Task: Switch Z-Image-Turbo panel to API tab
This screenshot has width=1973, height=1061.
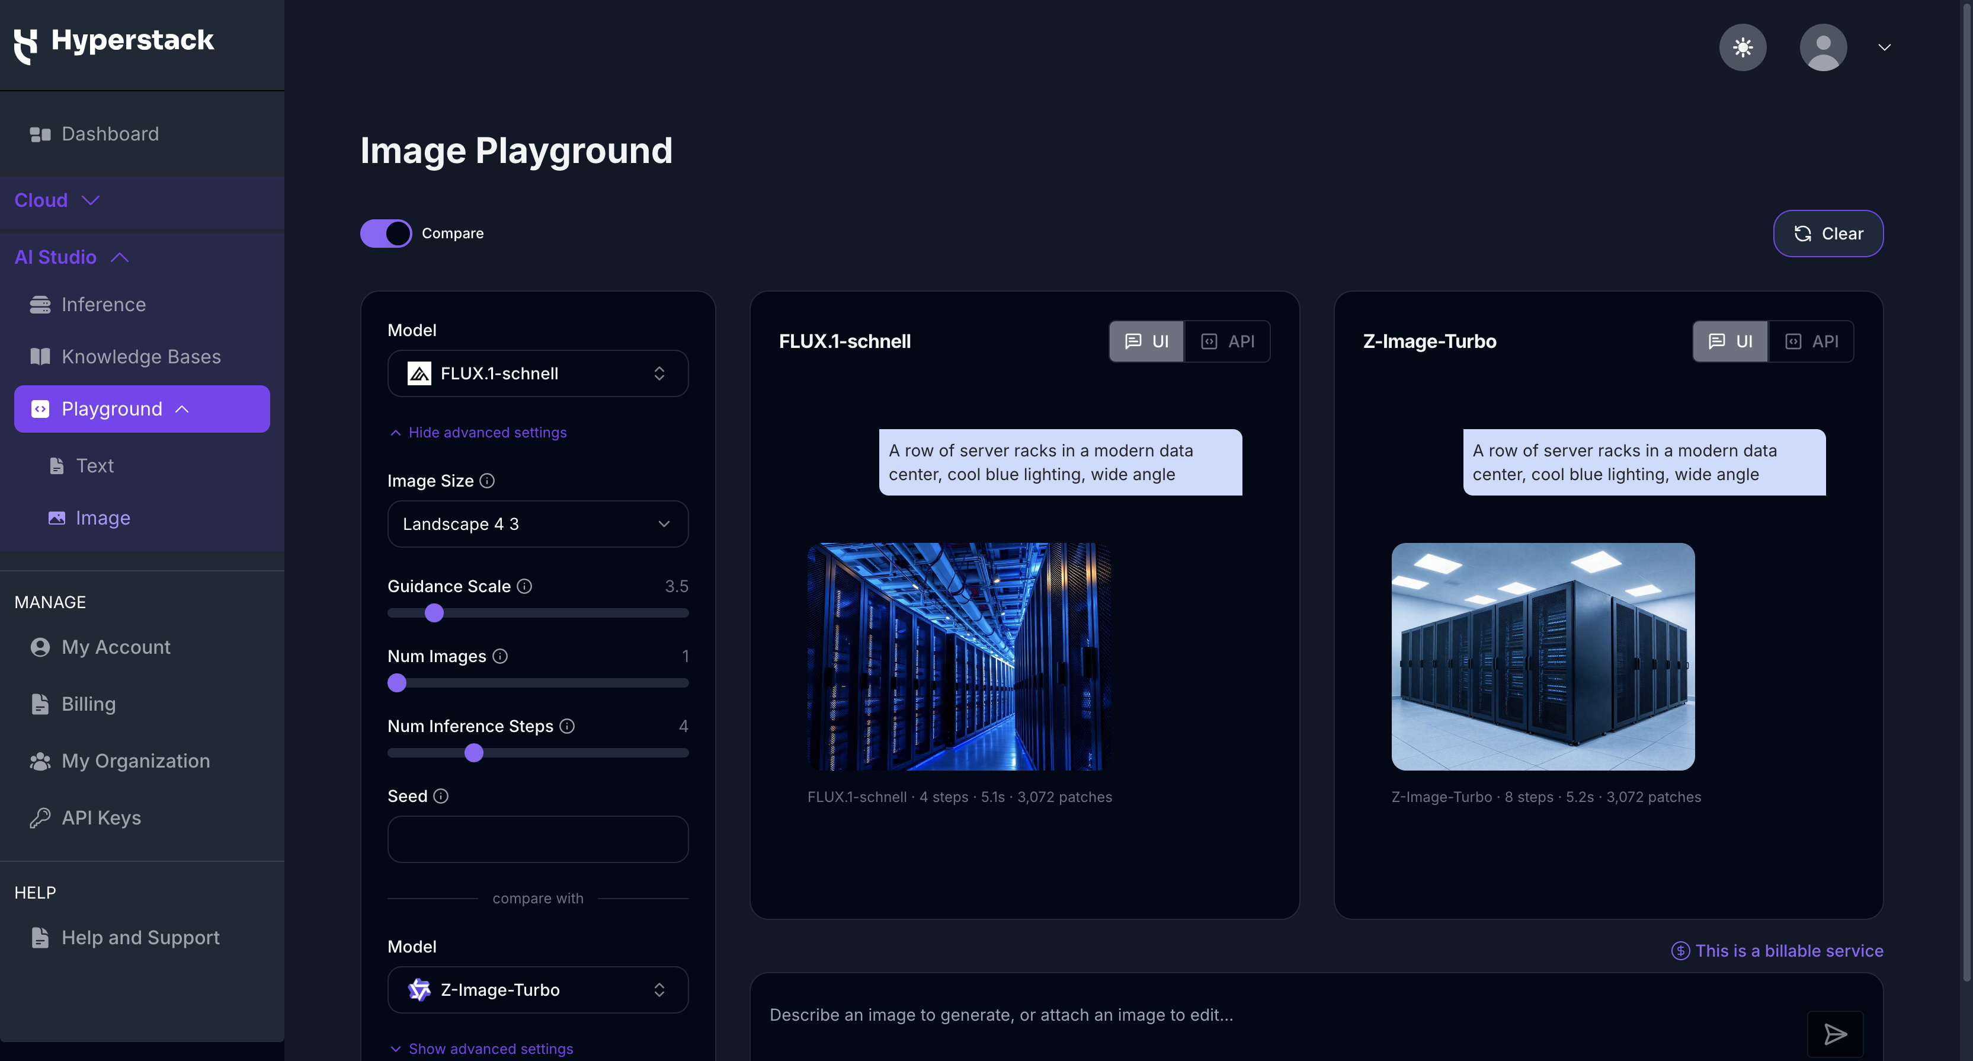Action: (1811, 341)
